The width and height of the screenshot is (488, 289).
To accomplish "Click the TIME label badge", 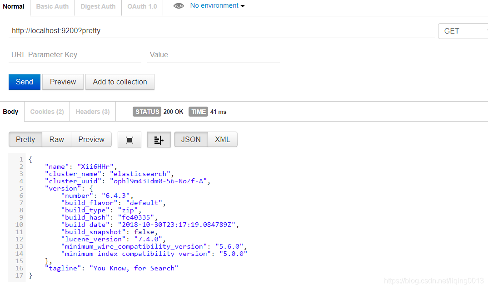I will pyautogui.click(x=198, y=112).
